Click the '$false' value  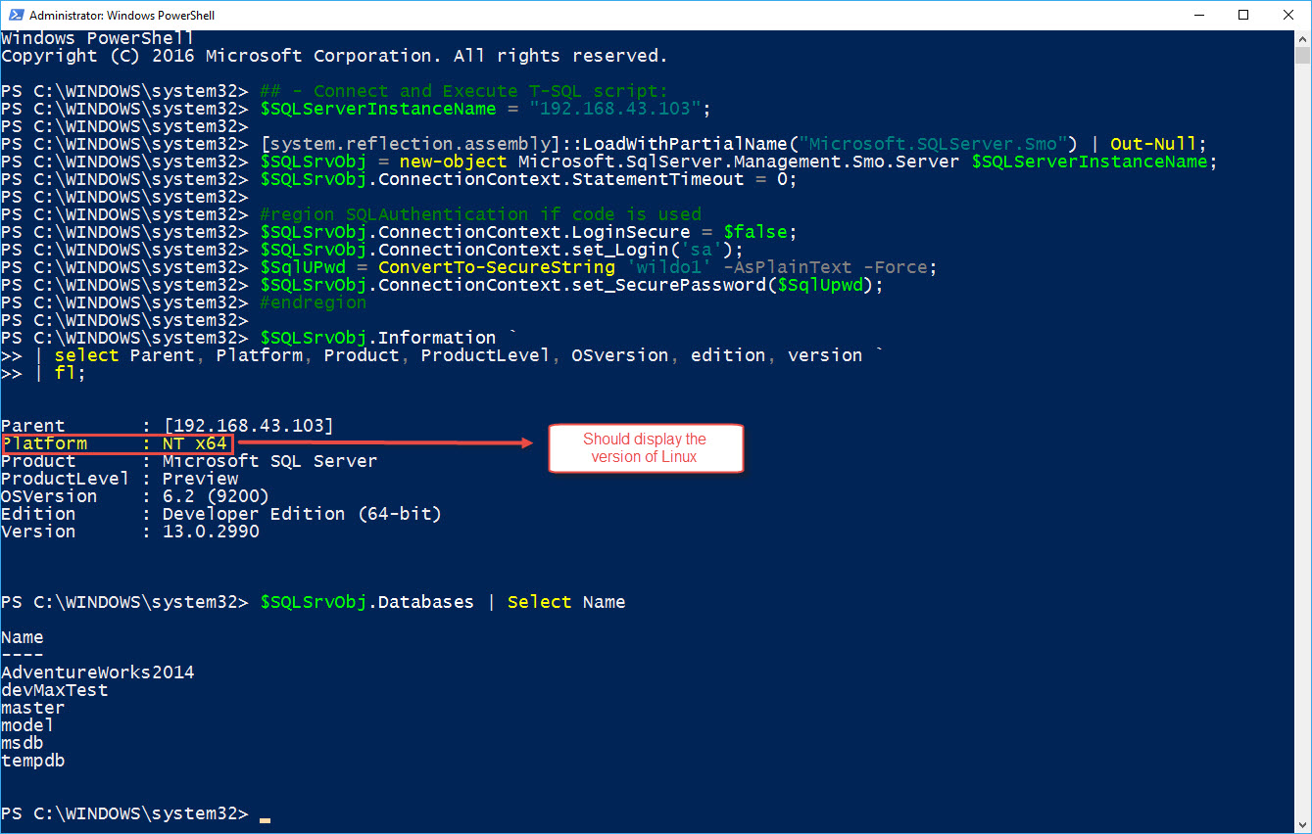click(755, 232)
